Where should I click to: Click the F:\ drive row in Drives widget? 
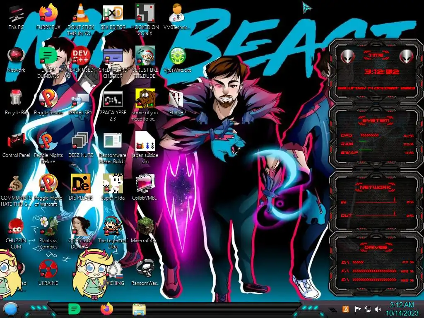tap(377, 271)
